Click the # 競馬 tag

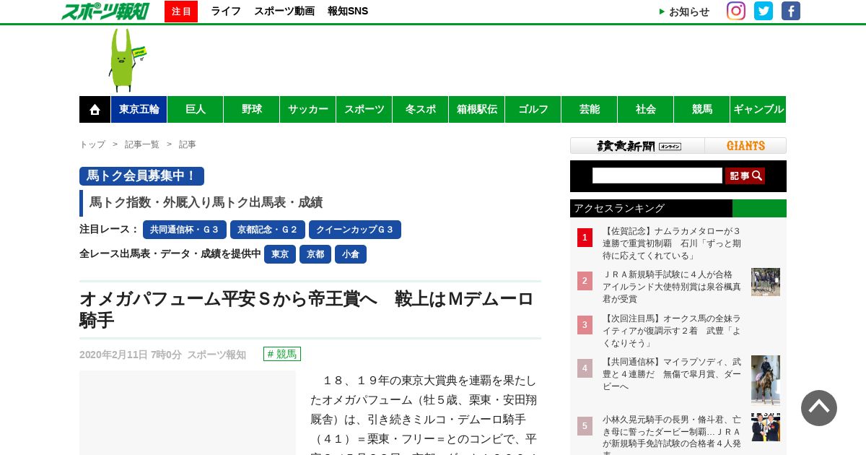[x=282, y=354]
